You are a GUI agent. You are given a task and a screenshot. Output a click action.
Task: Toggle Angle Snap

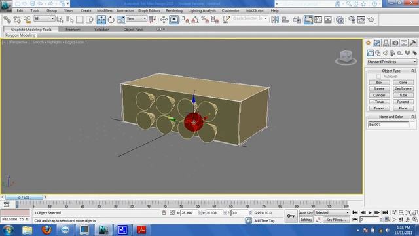[x=195, y=19]
